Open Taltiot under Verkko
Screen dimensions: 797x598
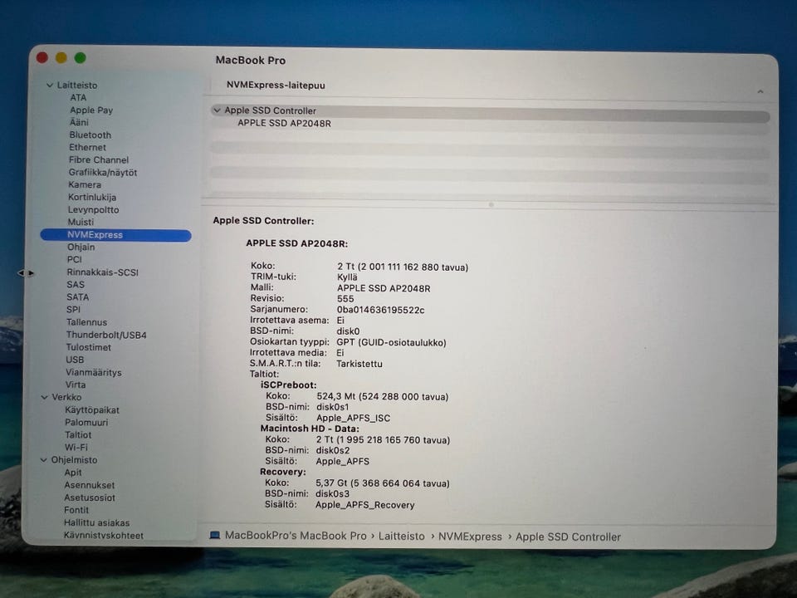(78, 434)
